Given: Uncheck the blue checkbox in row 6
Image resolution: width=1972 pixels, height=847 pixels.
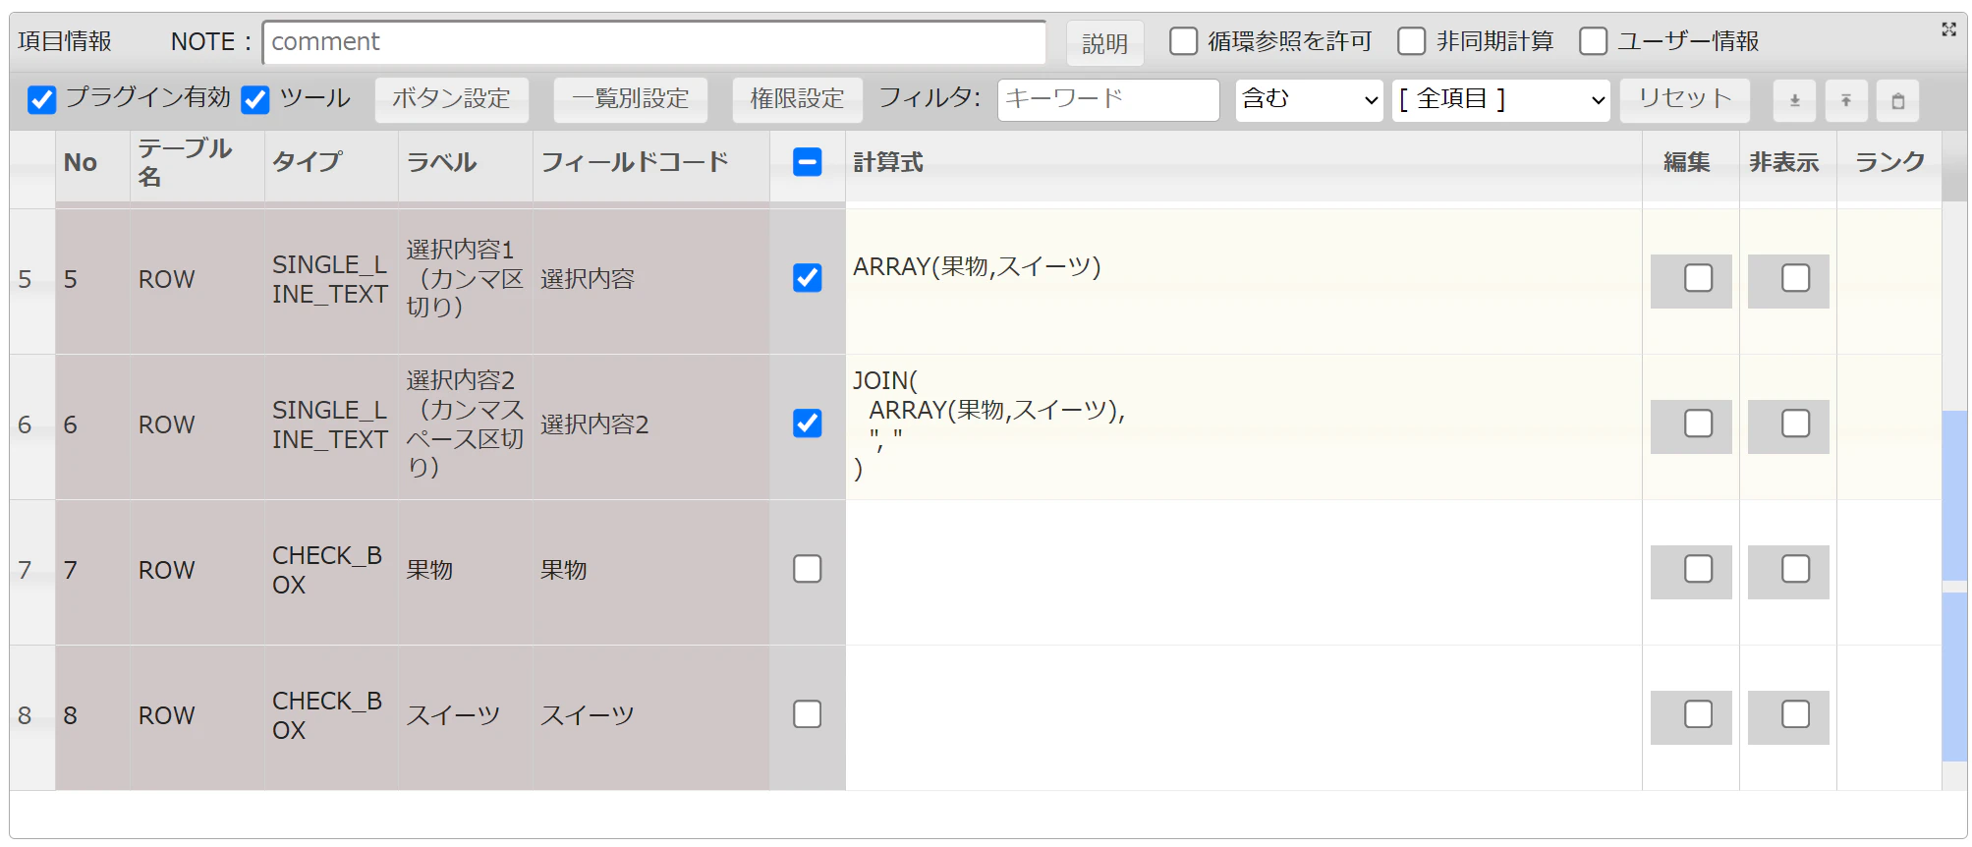Looking at the screenshot, I should (x=808, y=423).
